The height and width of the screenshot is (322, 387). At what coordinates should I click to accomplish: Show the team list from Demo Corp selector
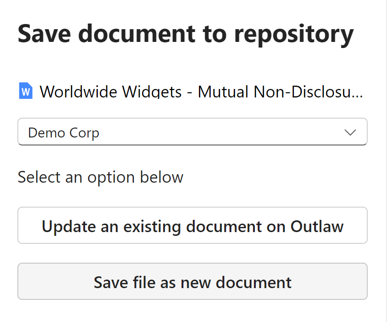pos(192,132)
